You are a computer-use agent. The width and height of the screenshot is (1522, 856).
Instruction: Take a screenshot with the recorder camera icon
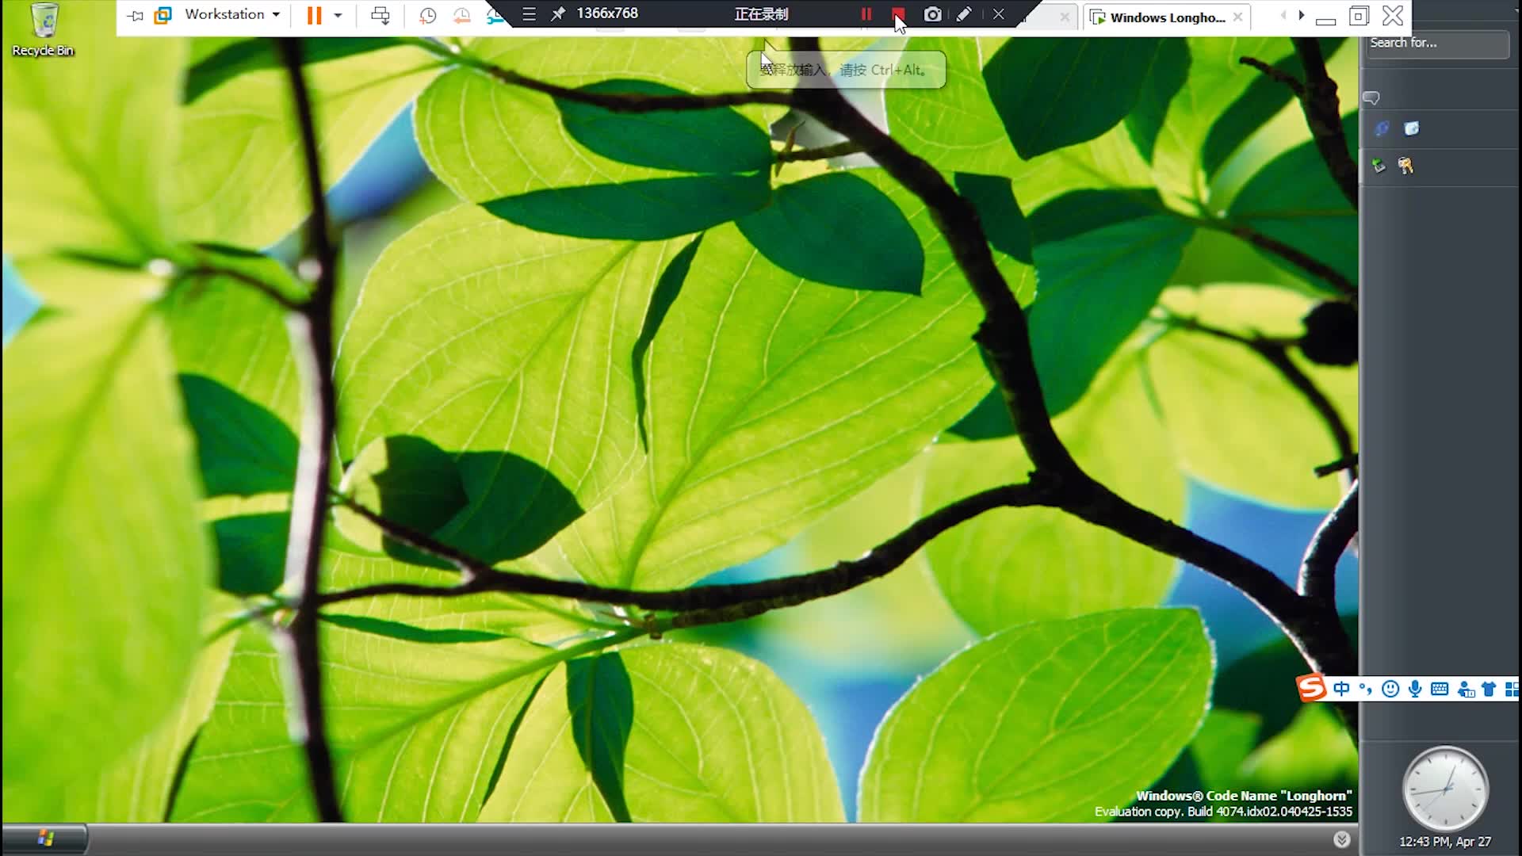tap(932, 14)
